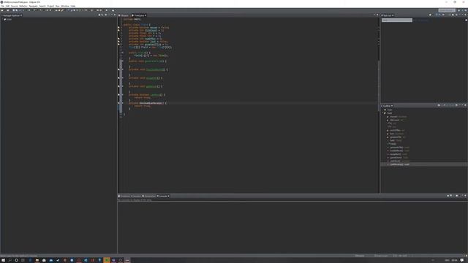Click the Save toolbar icon
Screen dimensions: 468x263
coord(8,10)
